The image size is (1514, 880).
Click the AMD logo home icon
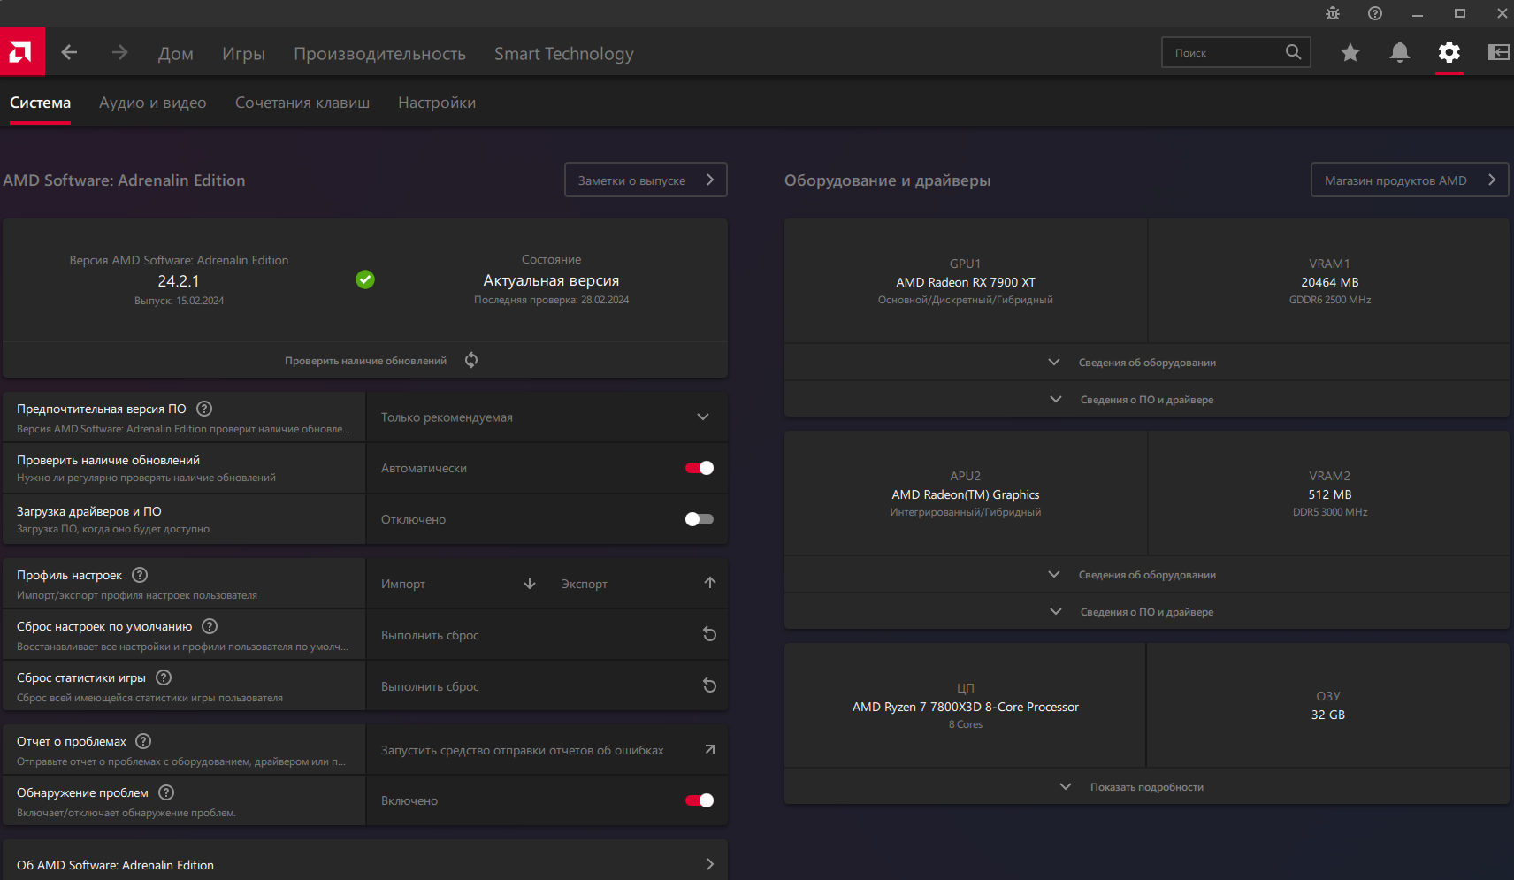click(x=21, y=52)
